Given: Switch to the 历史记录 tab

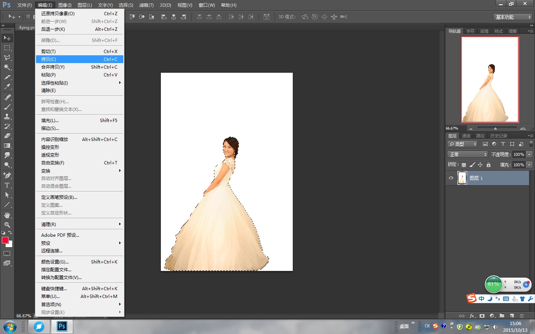Looking at the screenshot, I should tap(499, 136).
